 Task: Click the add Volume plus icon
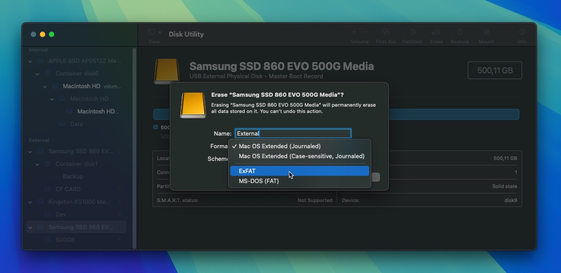click(354, 32)
